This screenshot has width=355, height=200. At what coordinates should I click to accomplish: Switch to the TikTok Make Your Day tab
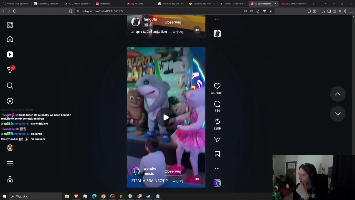233,4
